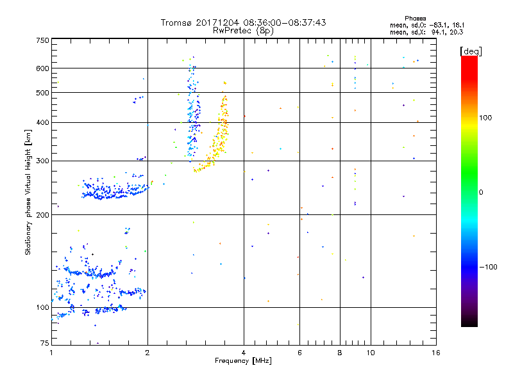Click the plot title 'Tromsø 20171204 08:36:00-08:37:43'
The height and width of the screenshot is (384, 513).
coord(243,22)
